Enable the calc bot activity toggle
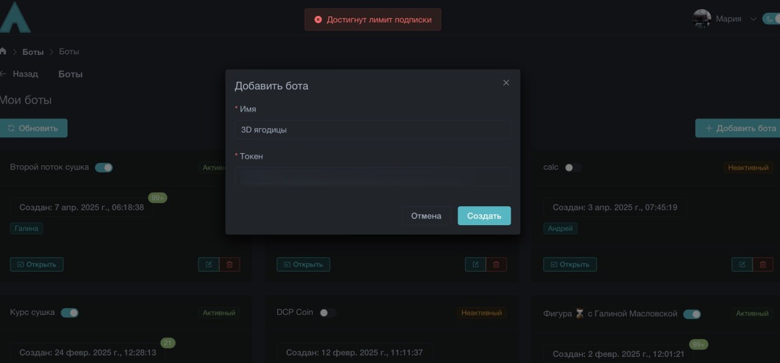780x363 pixels. (x=572, y=167)
